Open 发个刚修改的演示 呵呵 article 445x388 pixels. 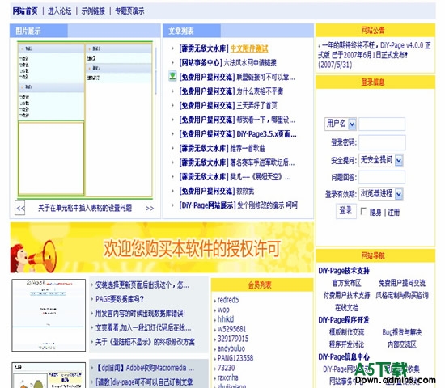click(x=267, y=205)
